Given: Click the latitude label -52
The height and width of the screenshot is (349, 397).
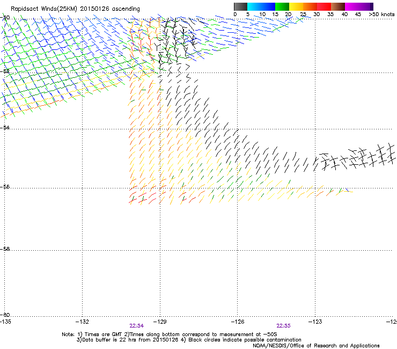Looking at the screenshot, I should [5, 71].
